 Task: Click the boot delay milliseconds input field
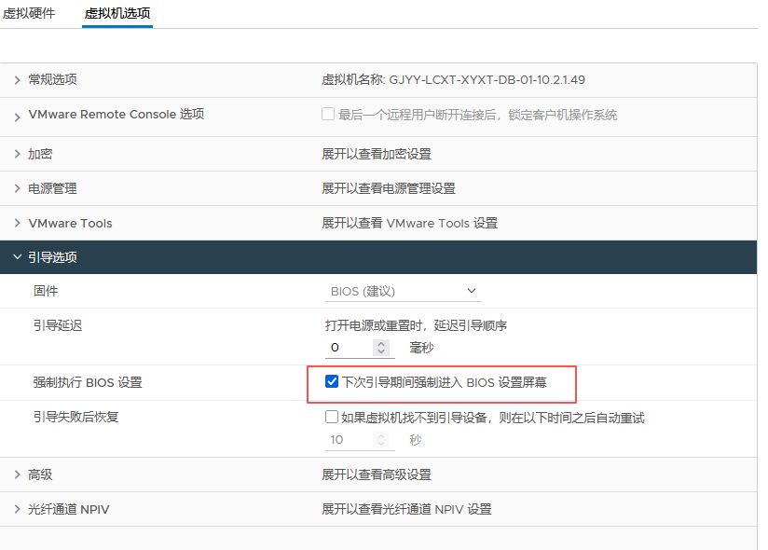348,348
